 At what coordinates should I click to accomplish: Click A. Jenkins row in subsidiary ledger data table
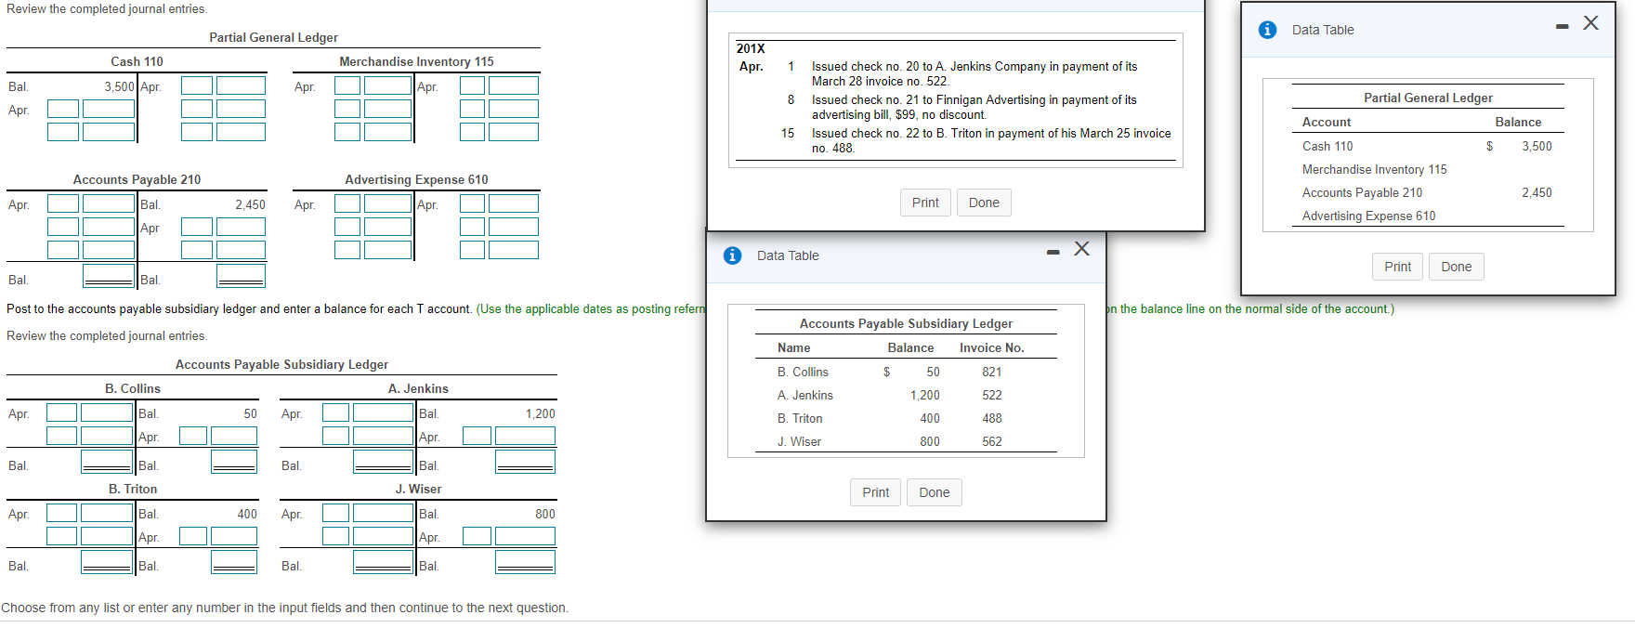click(x=906, y=395)
